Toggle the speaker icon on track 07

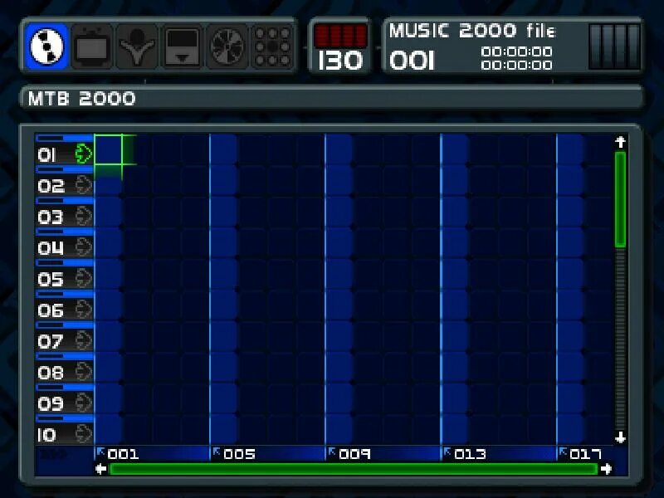(x=84, y=341)
